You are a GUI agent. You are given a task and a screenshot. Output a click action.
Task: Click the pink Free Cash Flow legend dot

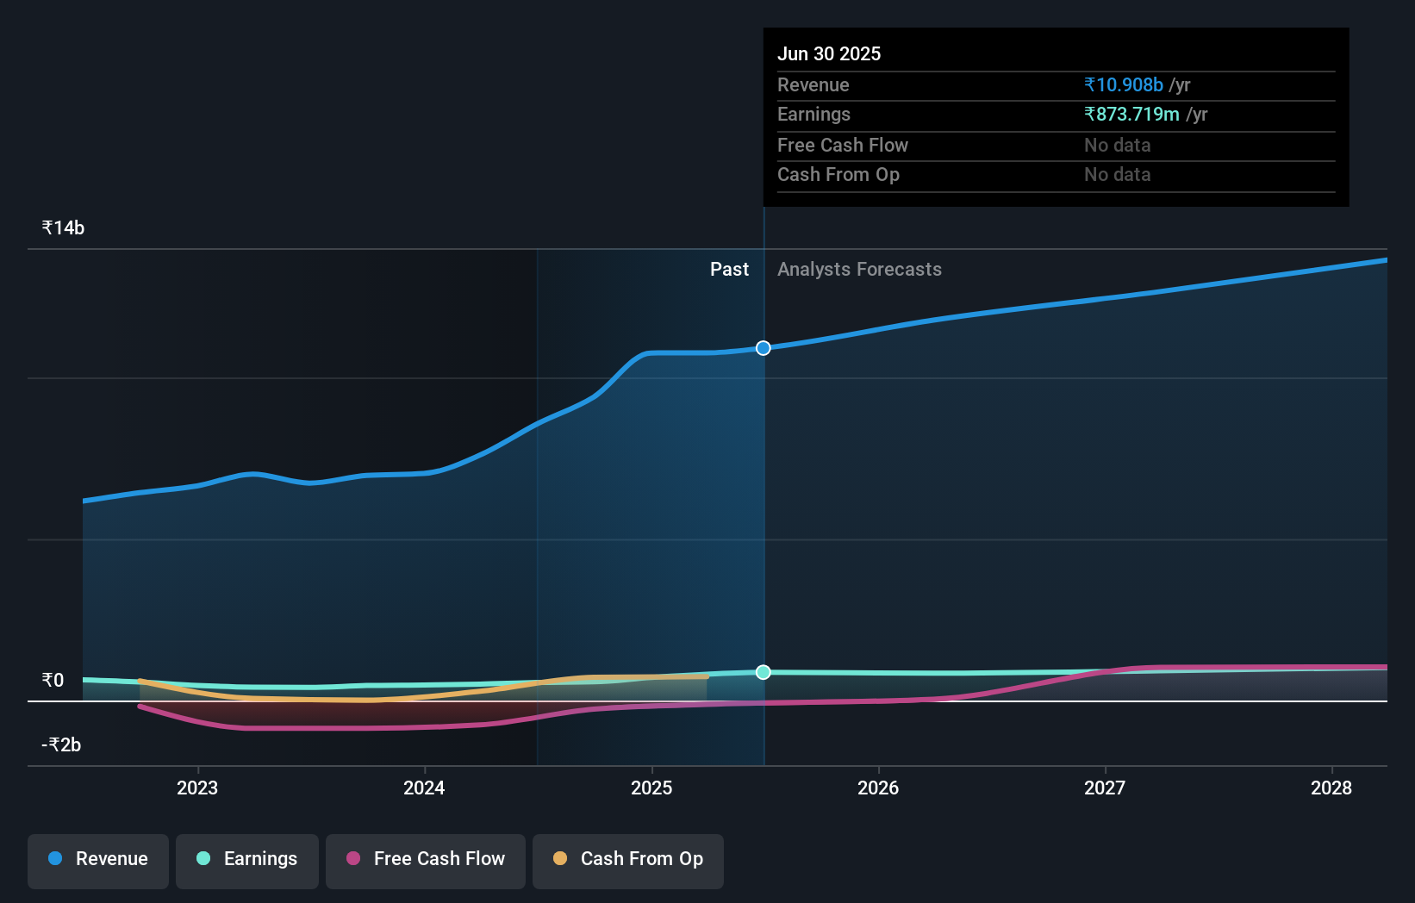pyautogui.click(x=353, y=859)
